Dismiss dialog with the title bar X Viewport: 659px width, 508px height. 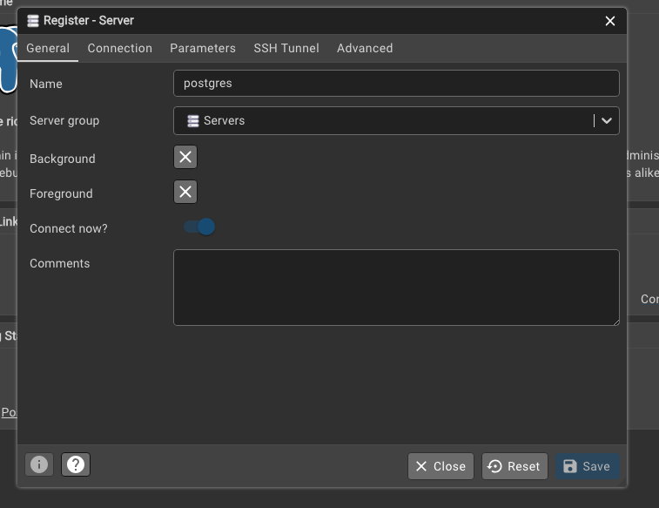pyautogui.click(x=610, y=21)
